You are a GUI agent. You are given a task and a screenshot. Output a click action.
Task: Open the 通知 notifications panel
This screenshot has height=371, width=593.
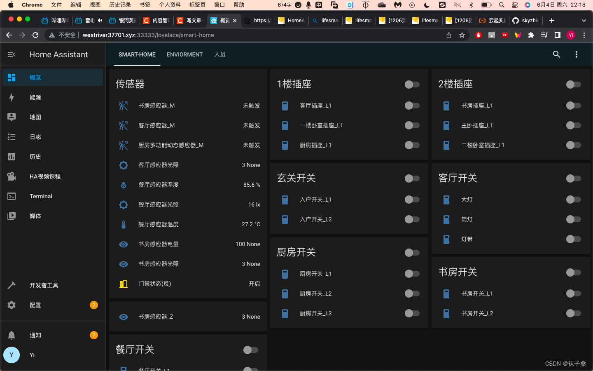35,335
